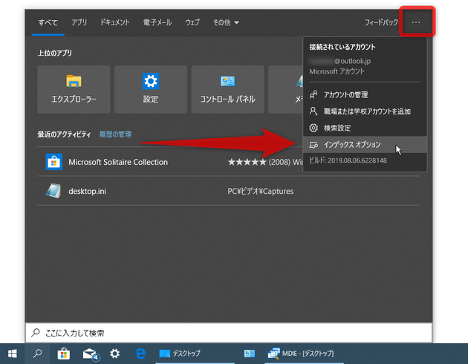Select the アプリ tab

[79, 23]
